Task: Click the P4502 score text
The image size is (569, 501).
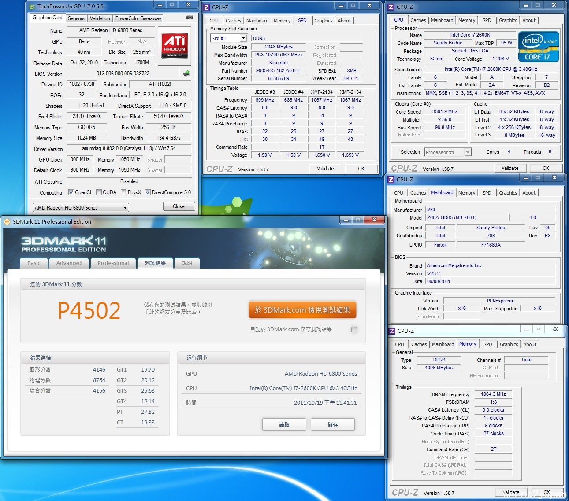Action: [89, 311]
